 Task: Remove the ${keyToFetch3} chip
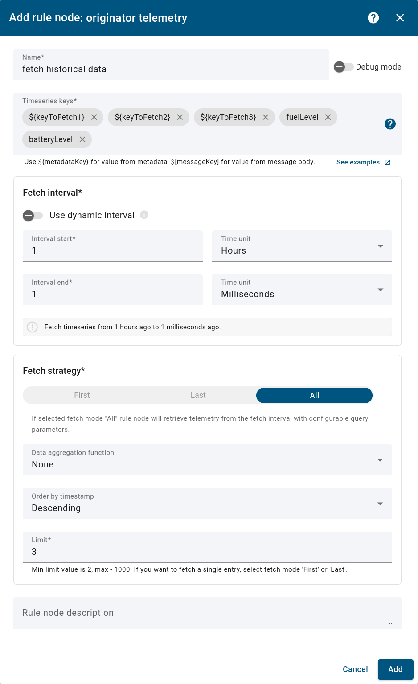pos(266,117)
